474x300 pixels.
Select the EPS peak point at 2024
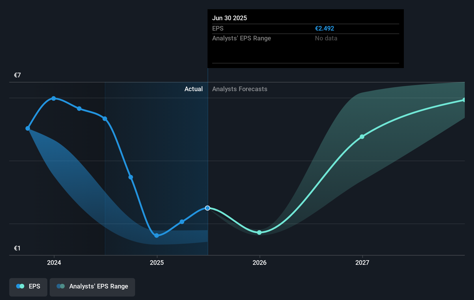54,98
